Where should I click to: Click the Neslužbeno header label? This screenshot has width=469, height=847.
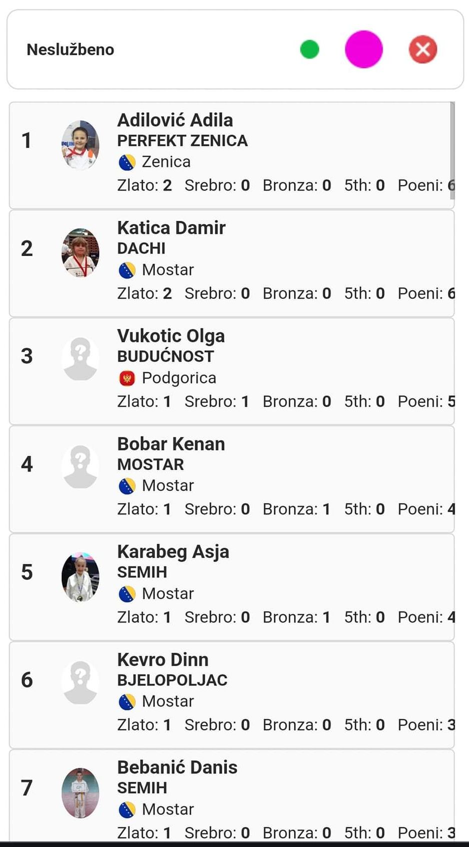pyautogui.click(x=70, y=49)
